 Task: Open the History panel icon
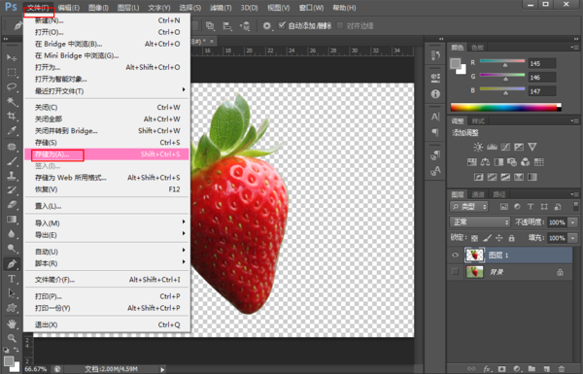[x=435, y=55]
